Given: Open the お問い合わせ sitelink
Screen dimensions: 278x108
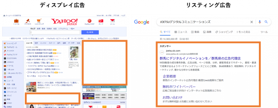Looking at the screenshot, I should click(x=172, y=97).
